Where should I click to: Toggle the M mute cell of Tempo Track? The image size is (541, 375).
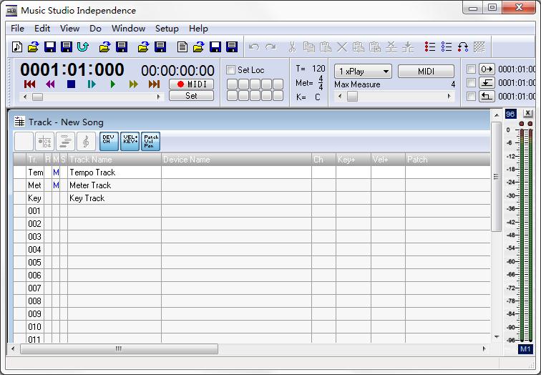(x=57, y=172)
